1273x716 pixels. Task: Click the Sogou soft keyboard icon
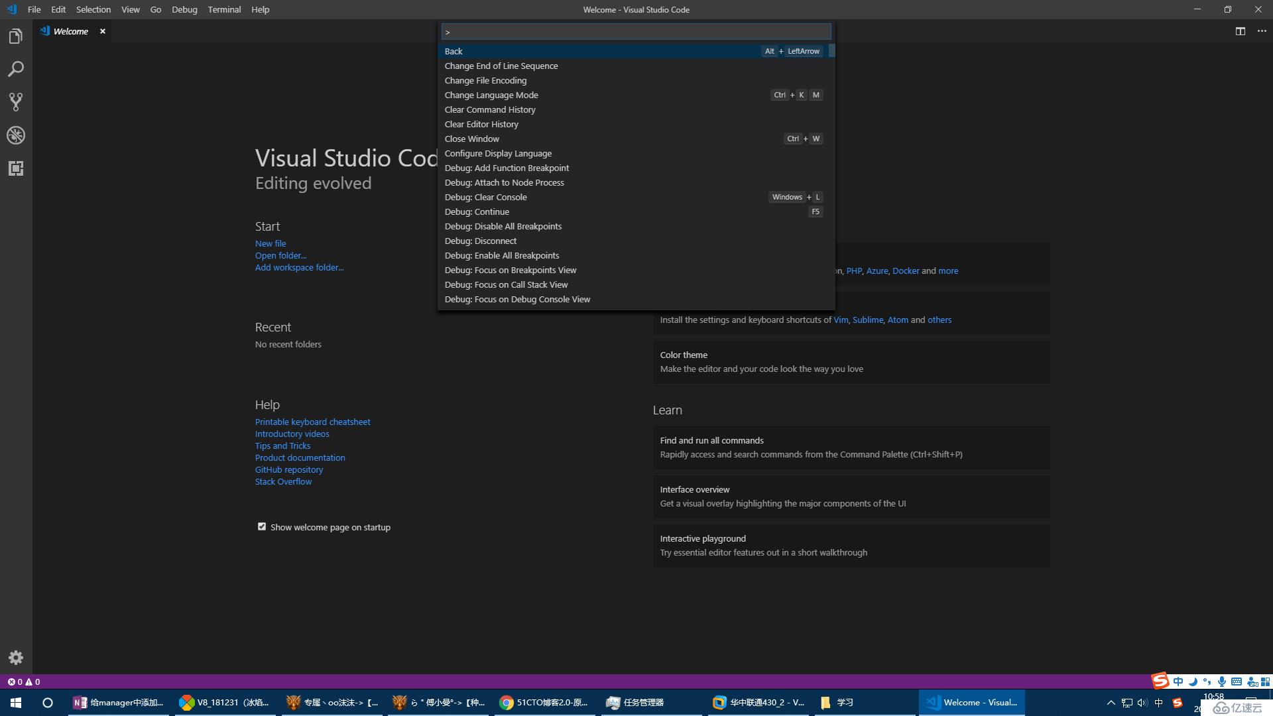point(1237,682)
